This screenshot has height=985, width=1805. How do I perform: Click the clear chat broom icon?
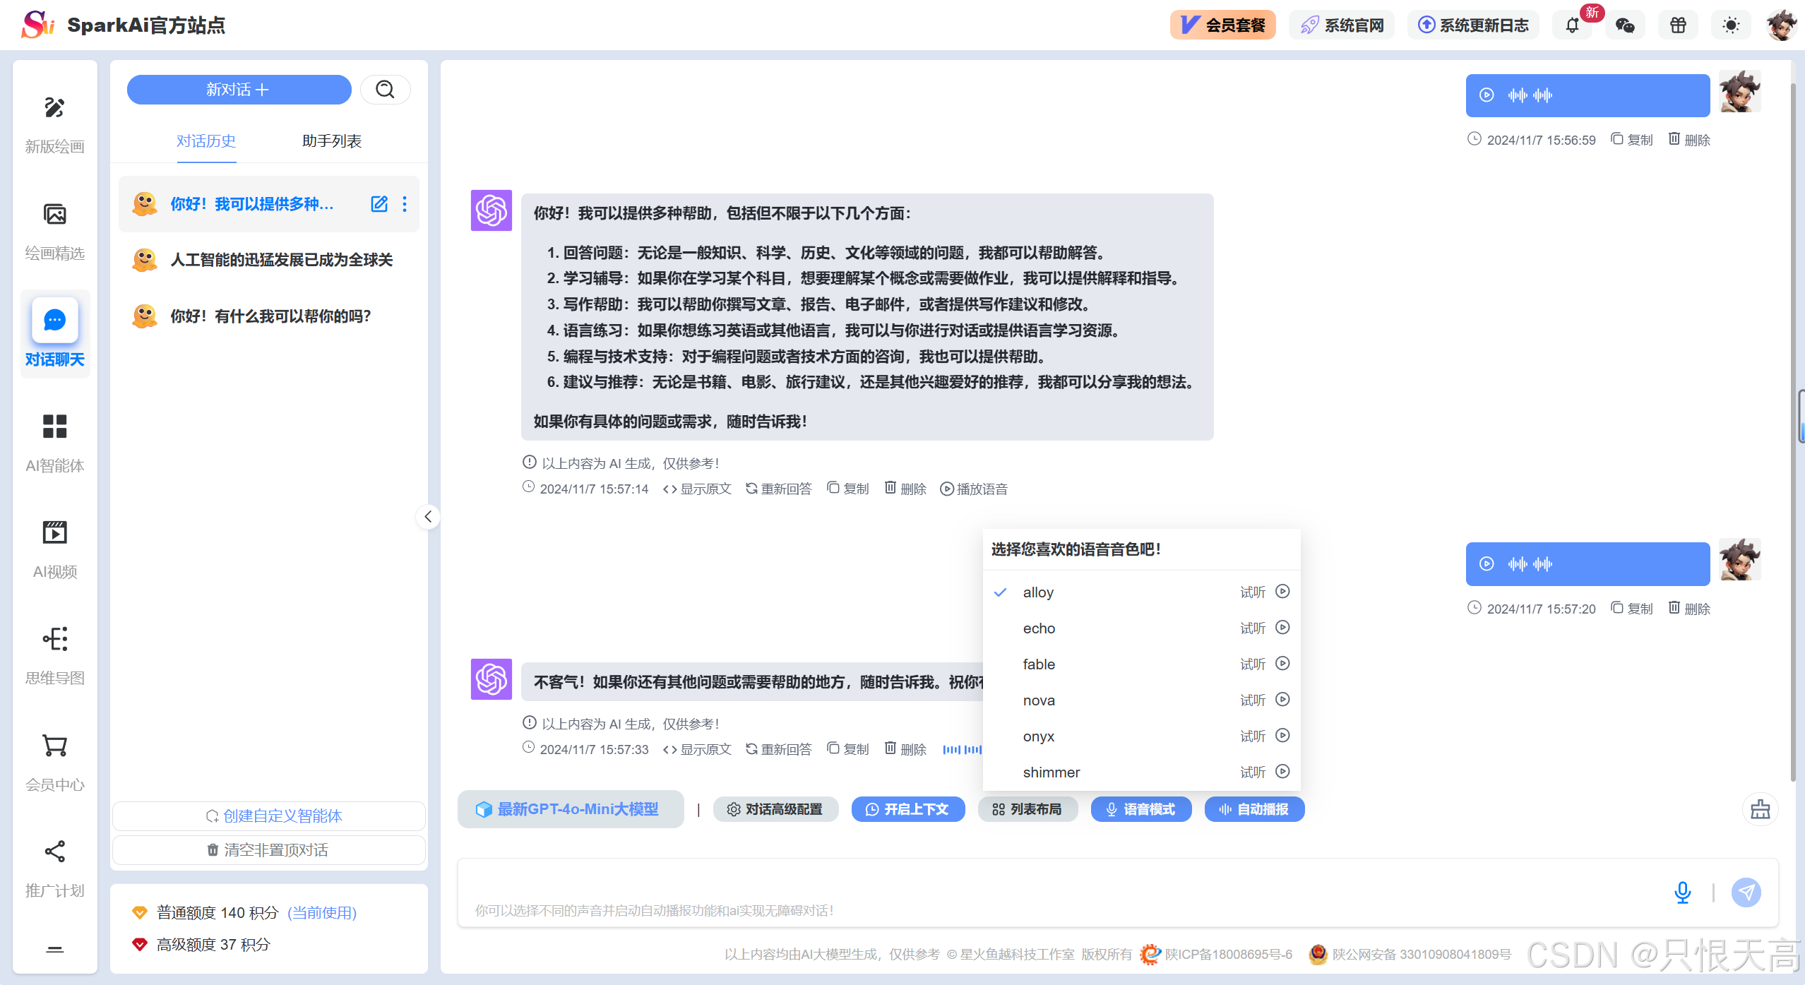coord(1760,809)
